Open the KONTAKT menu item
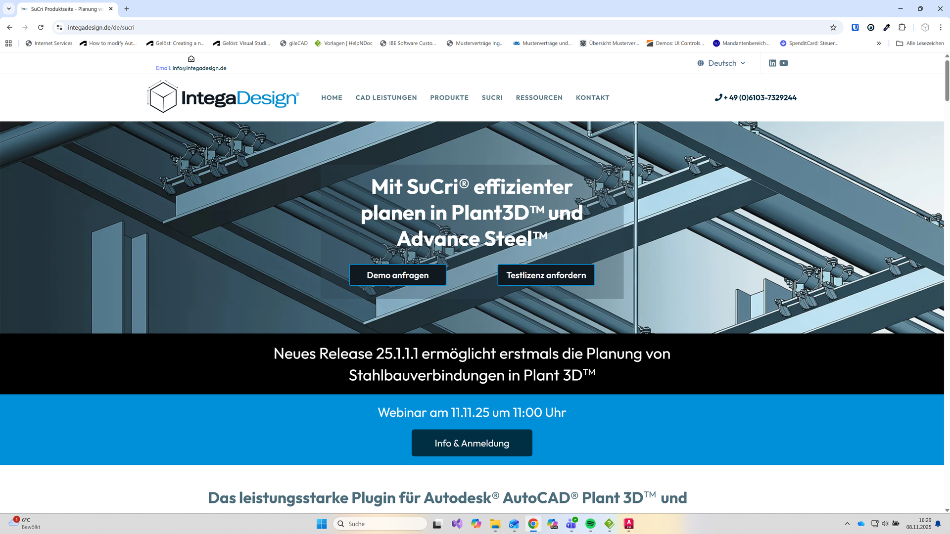This screenshot has height=534, width=950. [592, 98]
